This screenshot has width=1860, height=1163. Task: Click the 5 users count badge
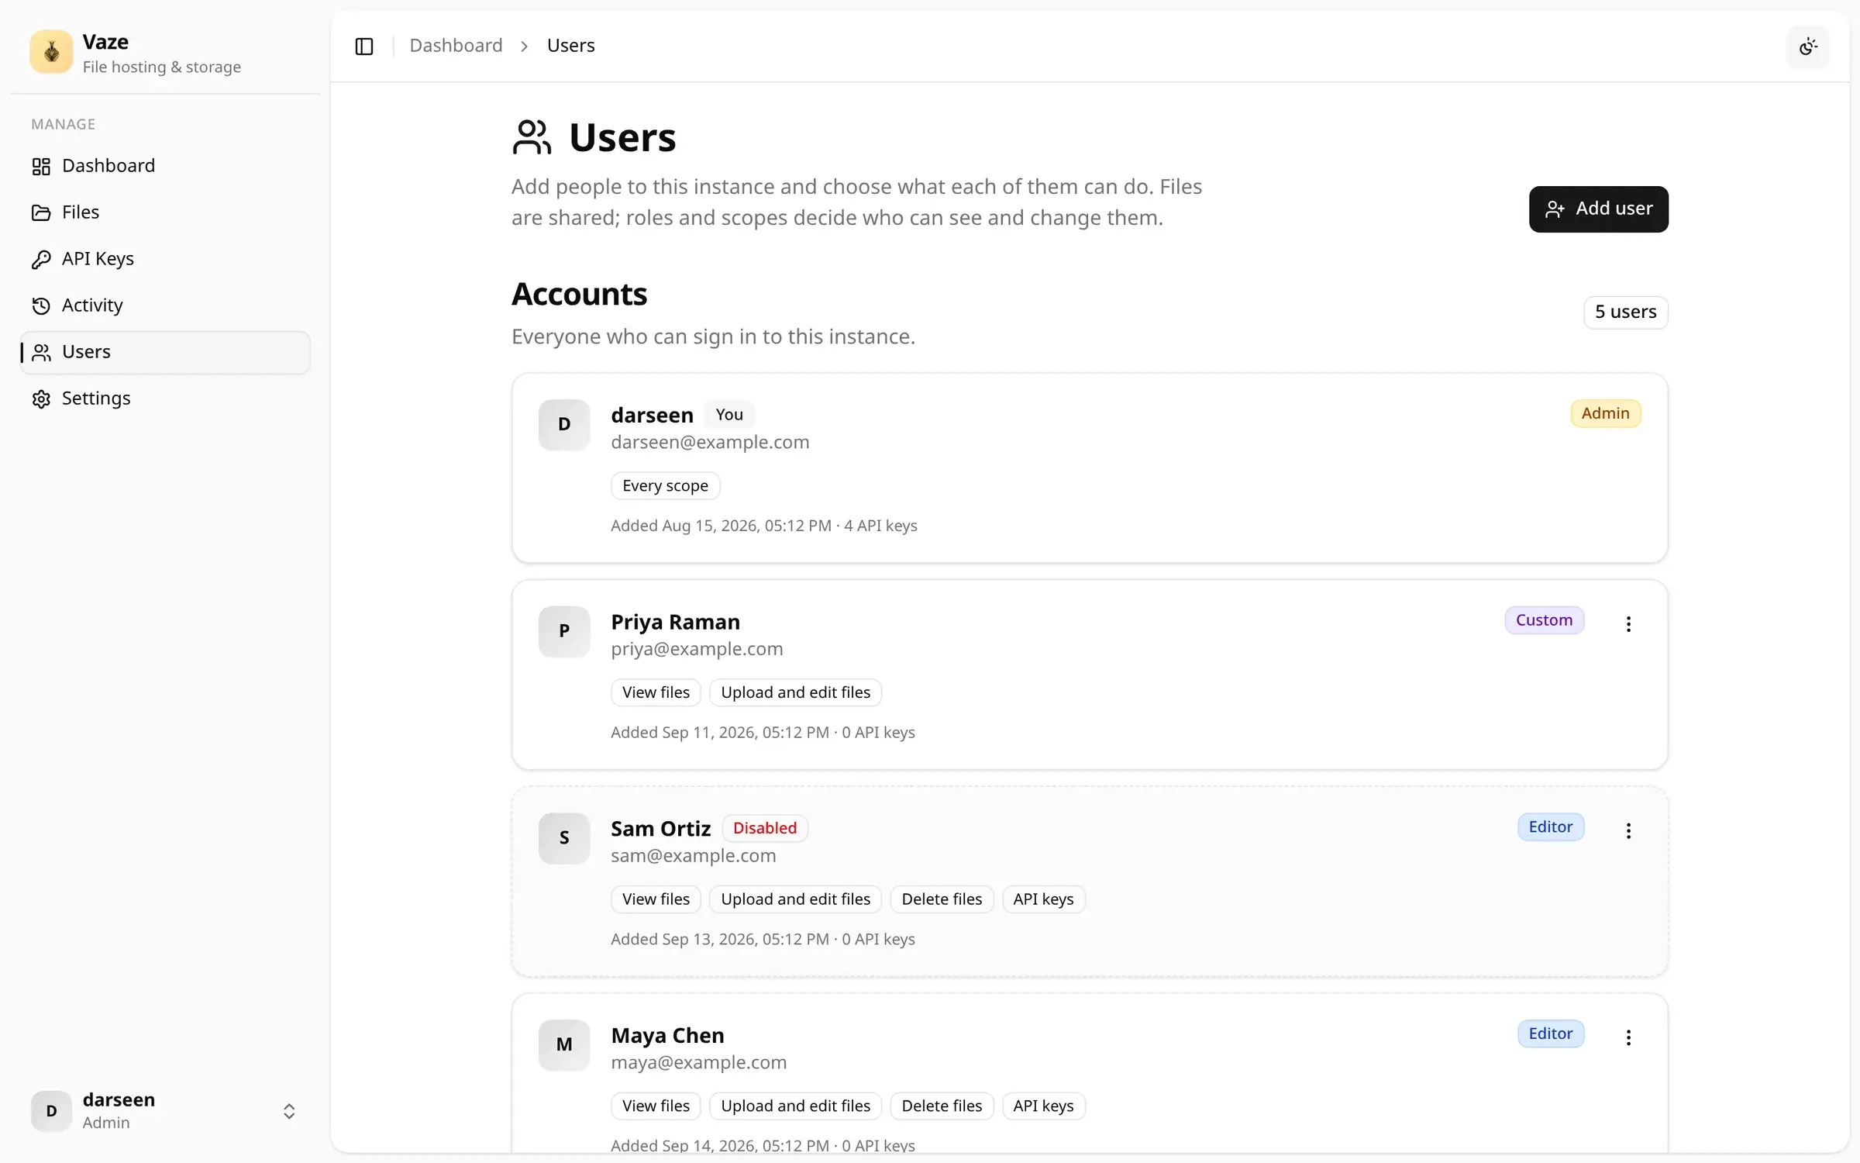[1625, 312]
